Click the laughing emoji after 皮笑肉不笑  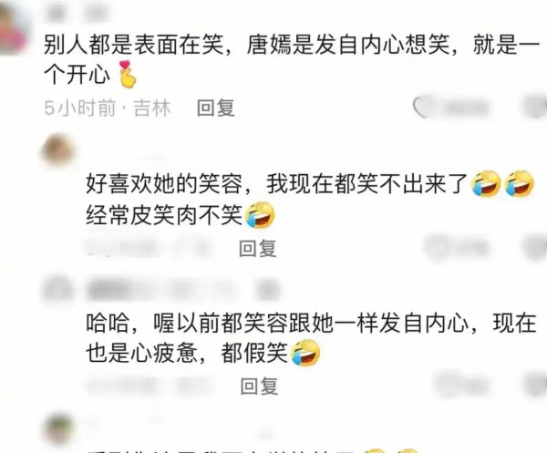pyautogui.click(x=260, y=215)
